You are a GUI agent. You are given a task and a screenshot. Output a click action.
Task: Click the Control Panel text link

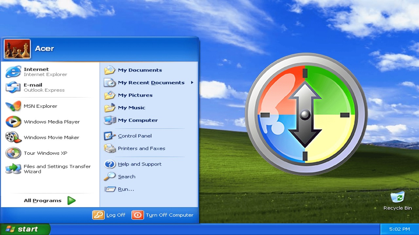pyautogui.click(x=135, y=136)
